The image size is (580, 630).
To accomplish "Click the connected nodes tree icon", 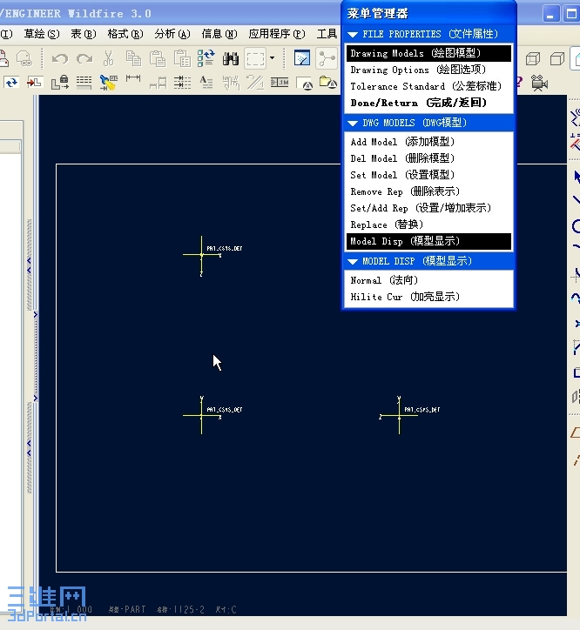I will 327,58.
